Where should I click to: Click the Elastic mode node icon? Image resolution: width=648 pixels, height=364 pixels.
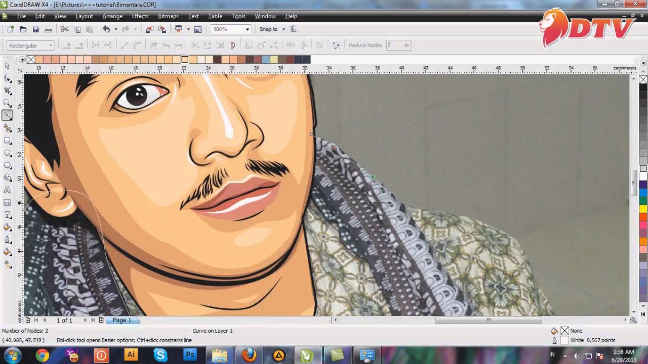[336, 45]
